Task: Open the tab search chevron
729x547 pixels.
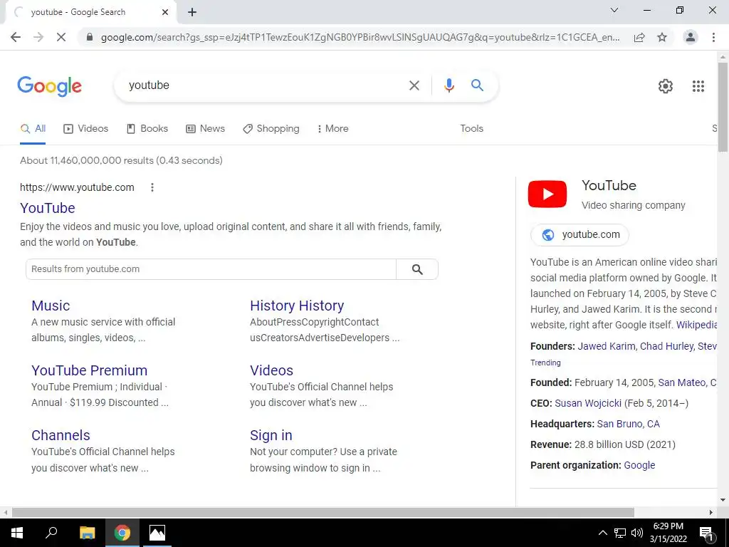Action: (614, 10)
